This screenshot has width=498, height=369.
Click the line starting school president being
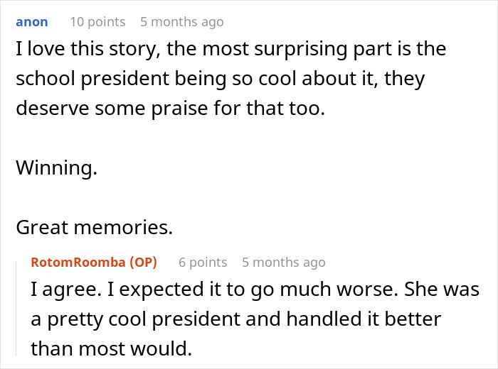(x=221, y=79)
